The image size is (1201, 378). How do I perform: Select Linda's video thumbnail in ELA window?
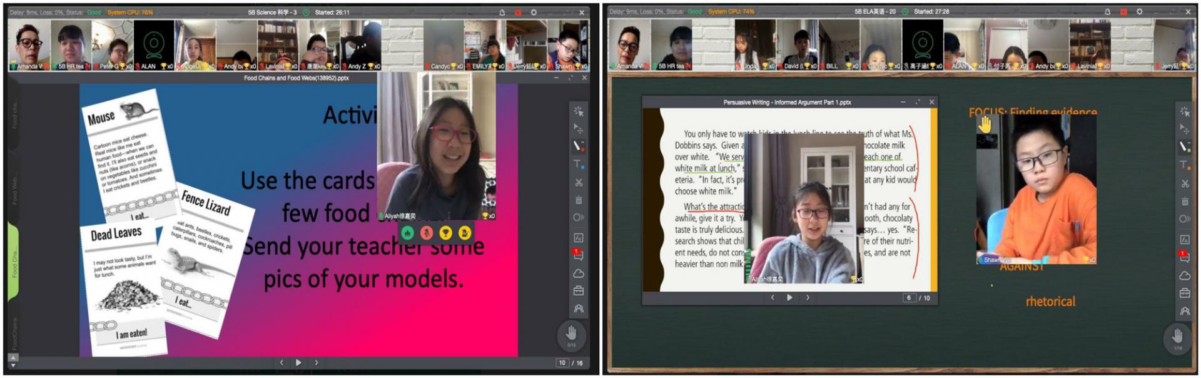(x=755, y=44)
